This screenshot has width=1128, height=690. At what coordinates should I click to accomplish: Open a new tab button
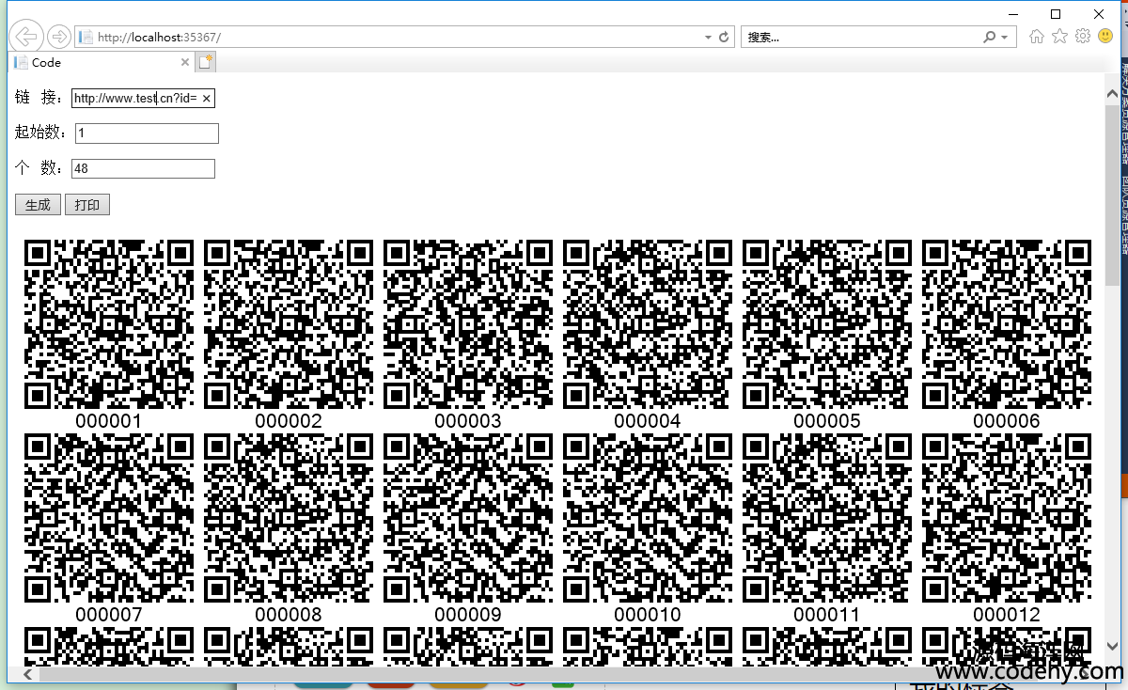(205, 62)
